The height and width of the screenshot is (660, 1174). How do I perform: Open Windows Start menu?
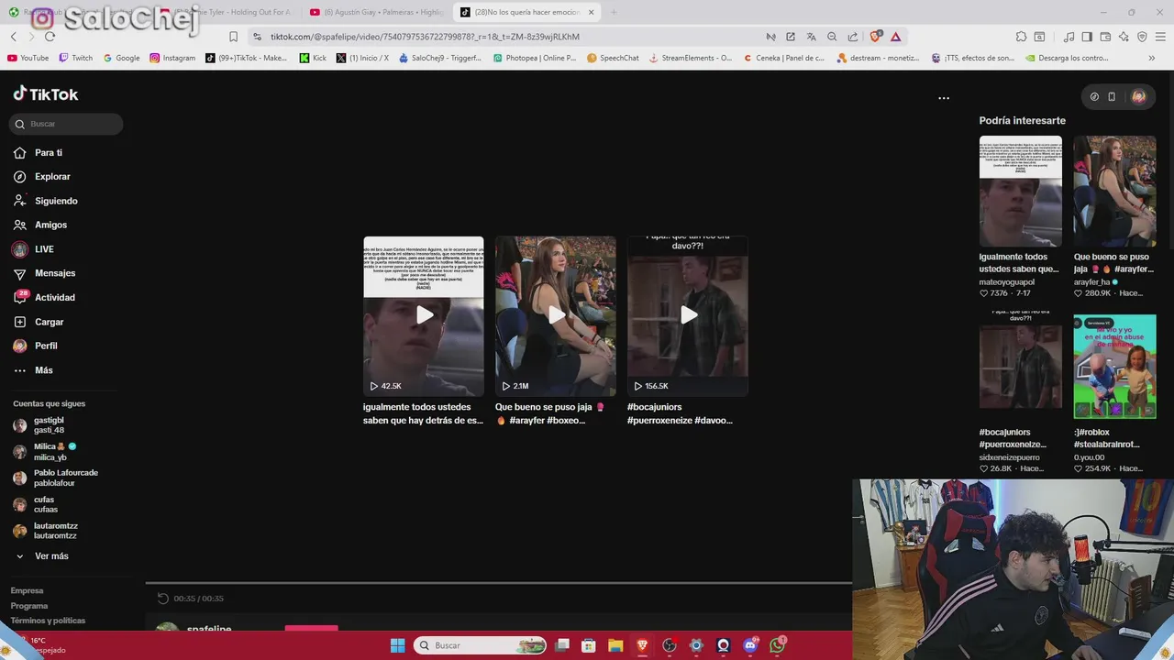point(397,645)
